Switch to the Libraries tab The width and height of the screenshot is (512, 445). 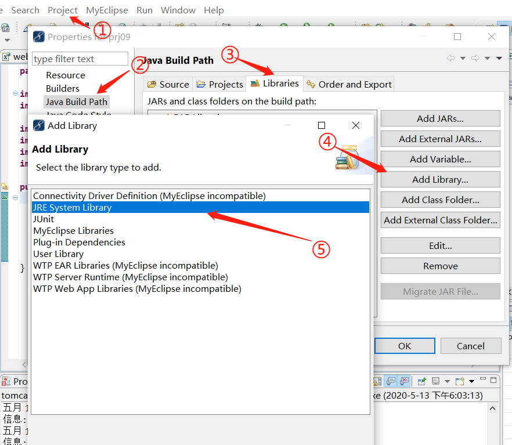pos(275,84)
